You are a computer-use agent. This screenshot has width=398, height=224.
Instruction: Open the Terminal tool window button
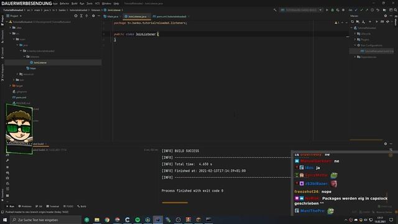click(x=52, y=206)
